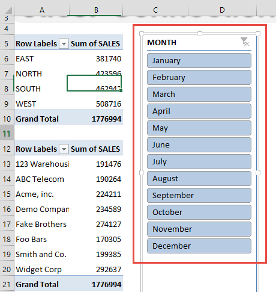The height and width of the screenshot is (292, 276).
Task: Open the first Row Labels filter dropdown
Action: coord(64,43)
